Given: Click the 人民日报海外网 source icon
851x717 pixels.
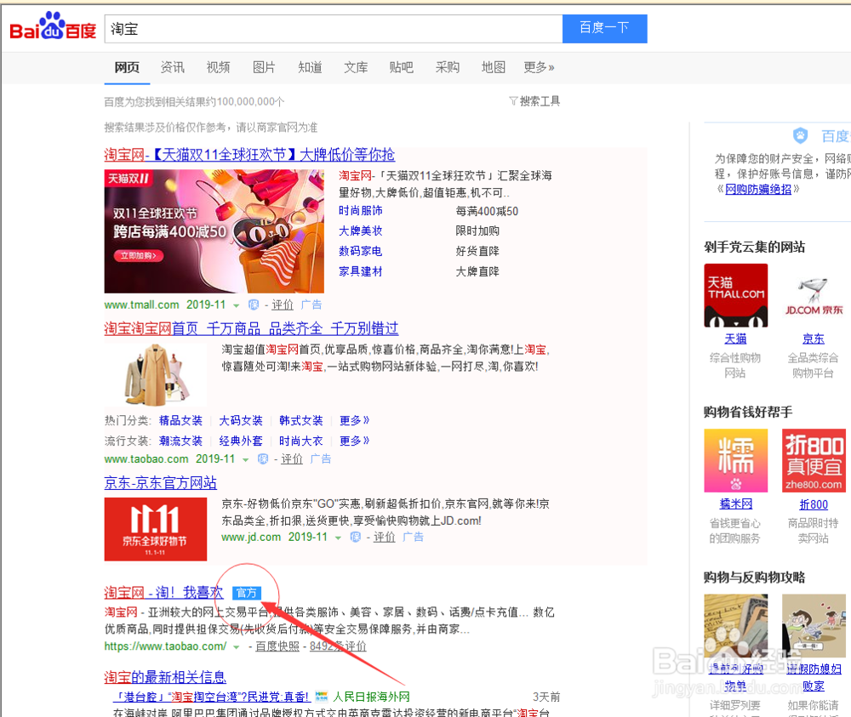Looking at the screenshot, I should 322,697.
